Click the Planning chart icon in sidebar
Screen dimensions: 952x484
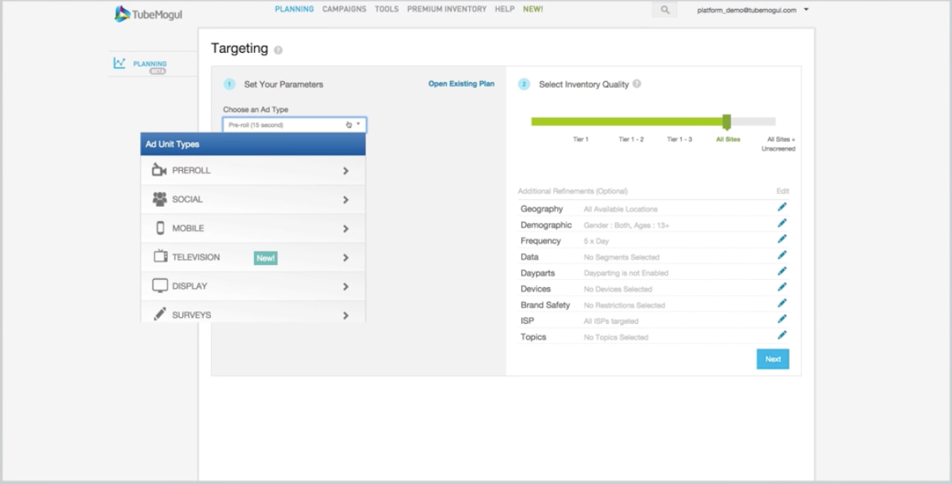(119, 63)
